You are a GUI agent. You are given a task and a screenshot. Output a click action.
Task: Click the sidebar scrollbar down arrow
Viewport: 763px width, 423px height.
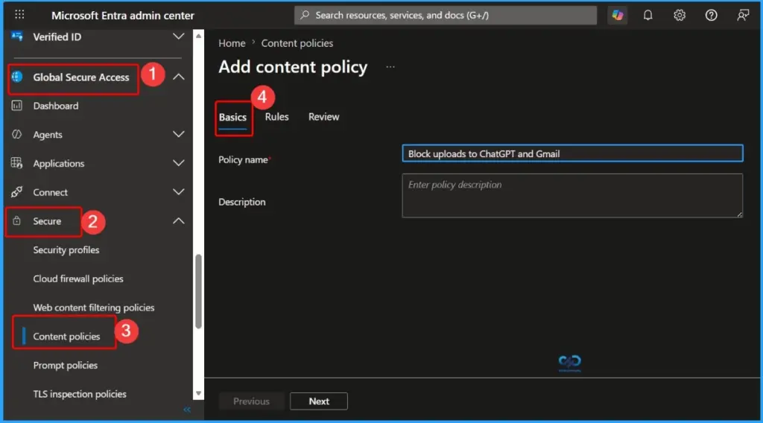click(198, 393)
